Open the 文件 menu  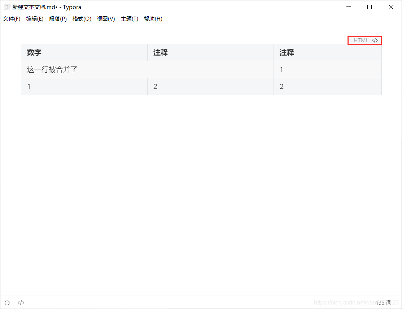coord(11,19)
